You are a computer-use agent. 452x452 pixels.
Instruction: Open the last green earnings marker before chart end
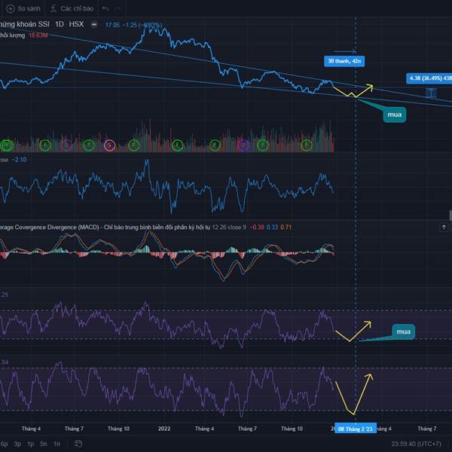(x=307, y=145)
